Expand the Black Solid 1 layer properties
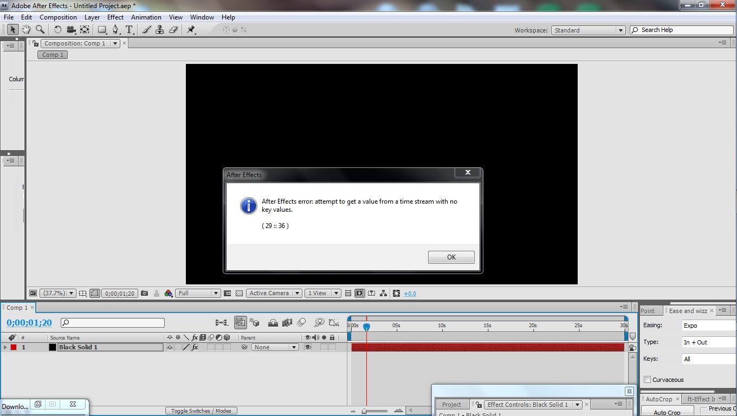The image size is (737, 416). (x=5, y=347)
